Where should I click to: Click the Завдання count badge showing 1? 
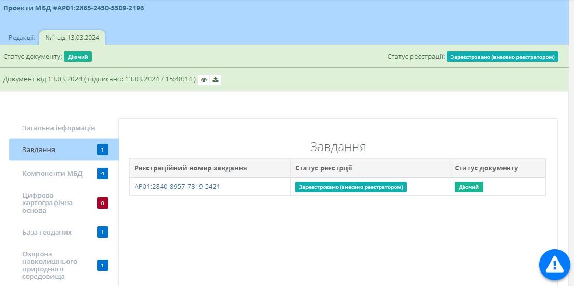pos(102,150)
